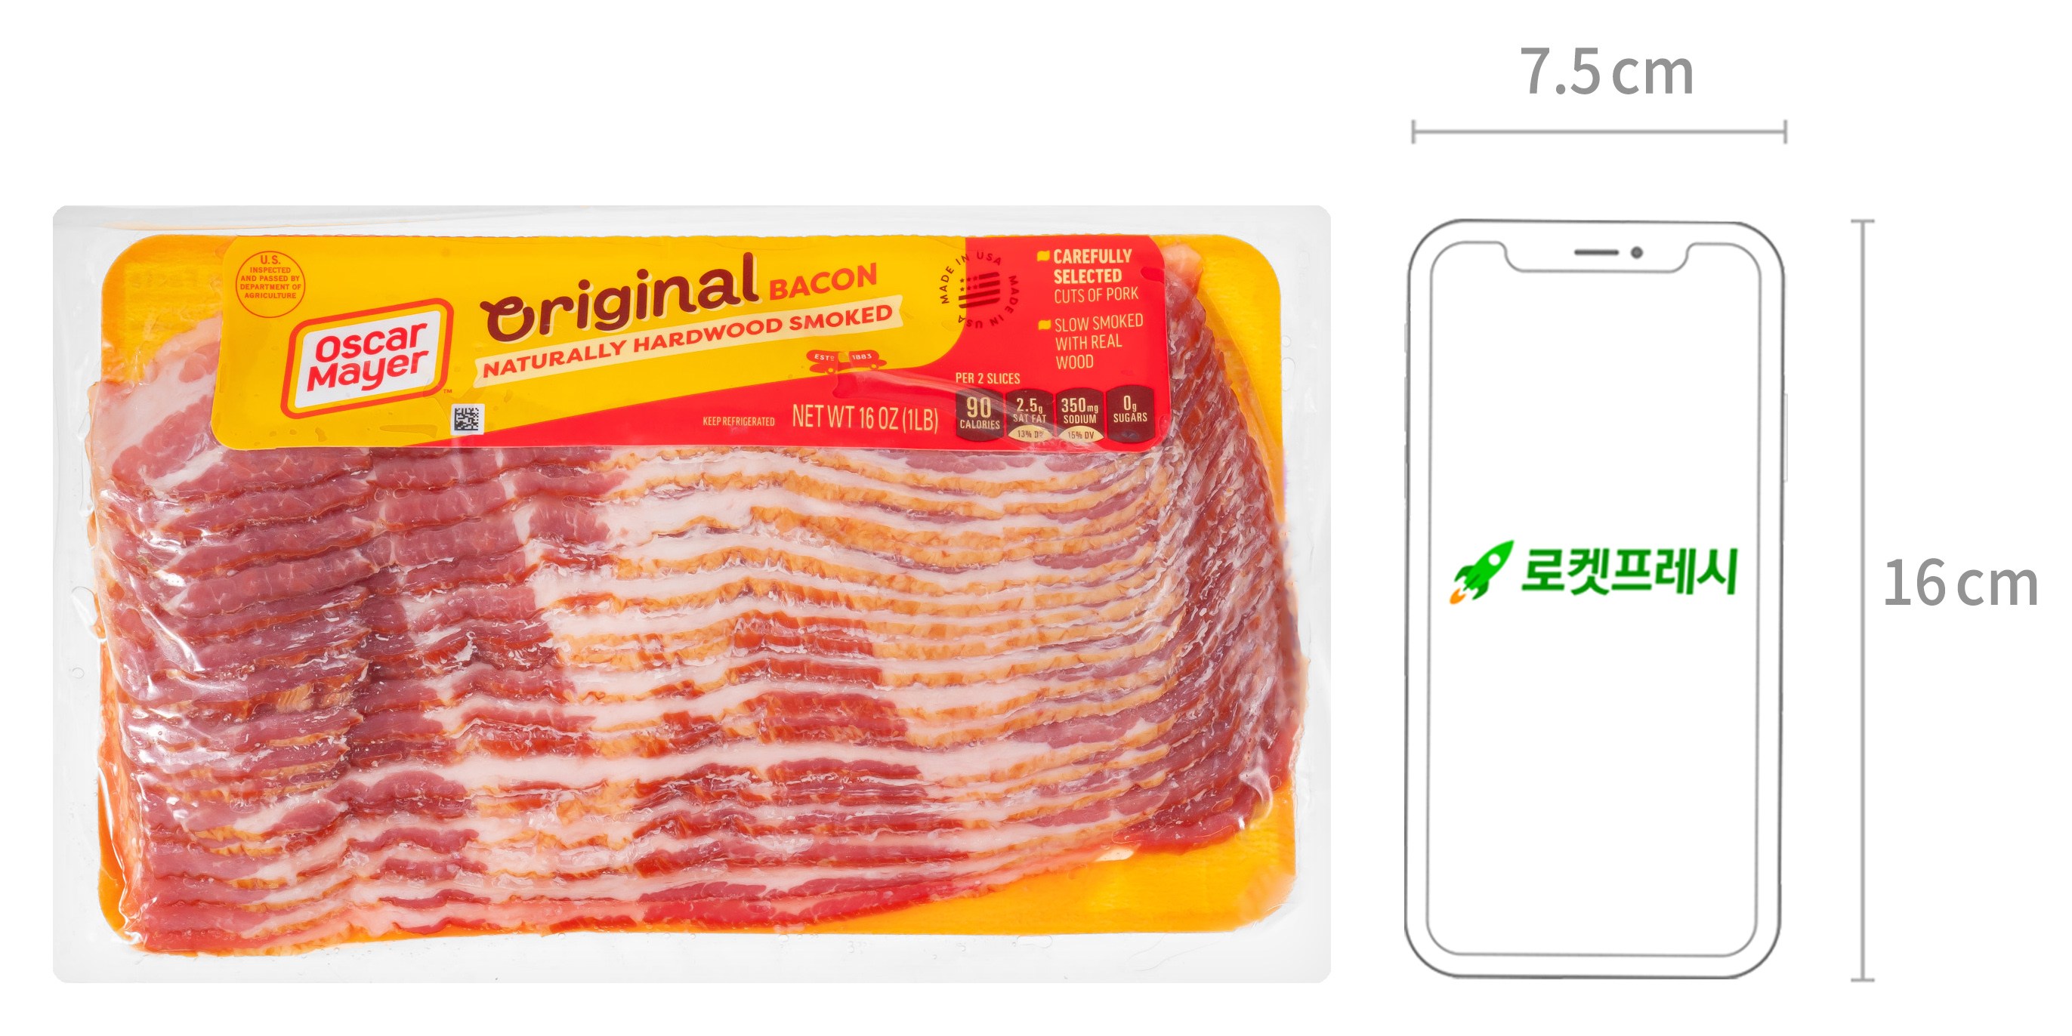The height and width of the screenshot is (1036, 2072).
Task: Click the phone front camera dot
Action: tap(1636, 252)
